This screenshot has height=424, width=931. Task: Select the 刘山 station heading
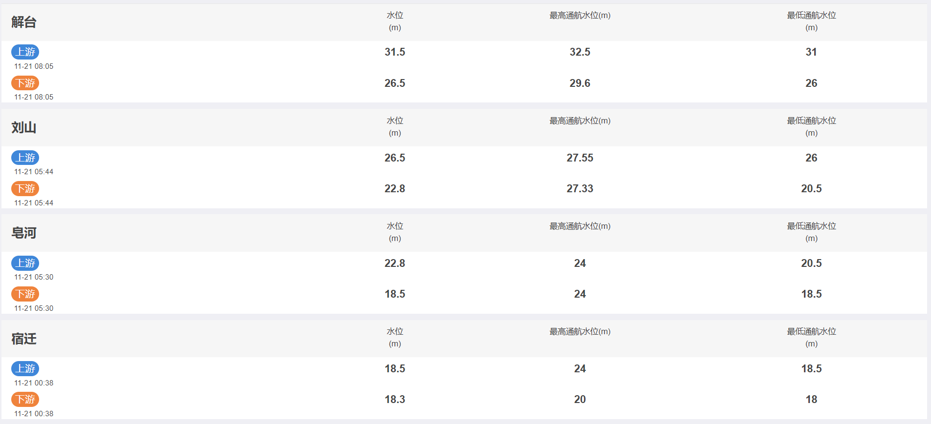click(24, 127)
